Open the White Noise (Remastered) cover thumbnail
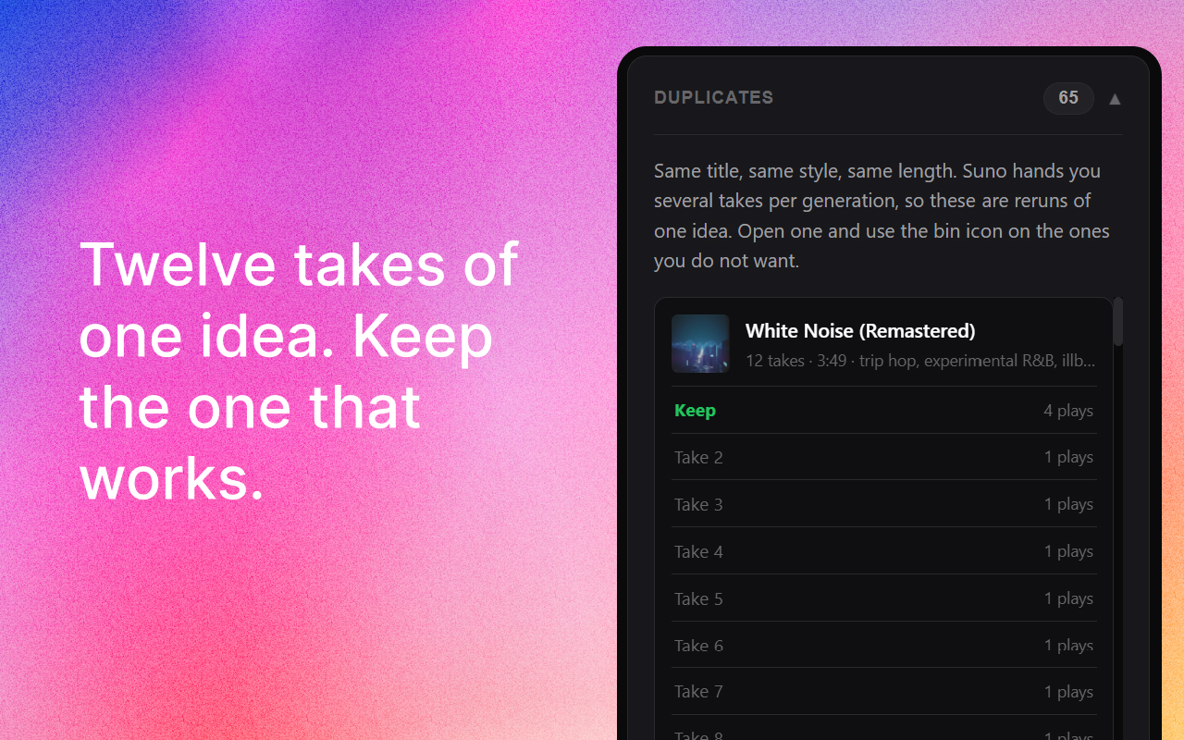 [700, 344]
